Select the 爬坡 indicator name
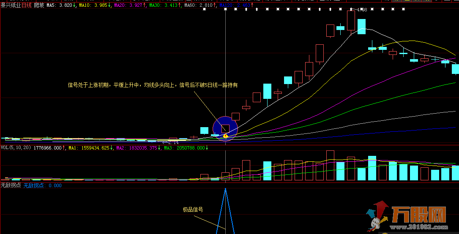Viewport: 459px width, 234px height. (x=39, y=5)
